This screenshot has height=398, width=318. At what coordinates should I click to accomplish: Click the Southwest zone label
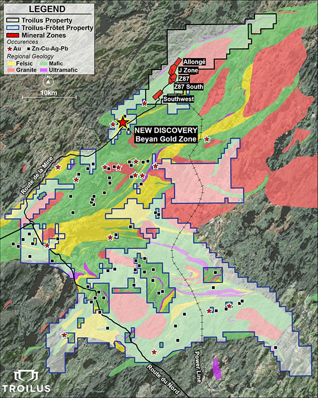click(x=179, y=99)
